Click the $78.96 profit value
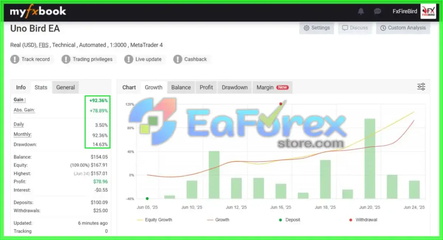The width and height of the screenshot is (443, 240). 101,182
